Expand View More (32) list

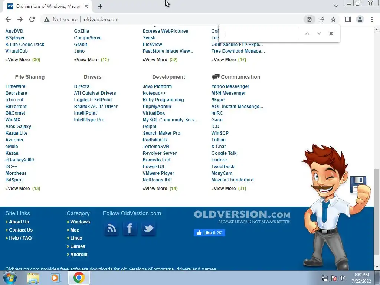pyautogui.click(x=160, y=60)
